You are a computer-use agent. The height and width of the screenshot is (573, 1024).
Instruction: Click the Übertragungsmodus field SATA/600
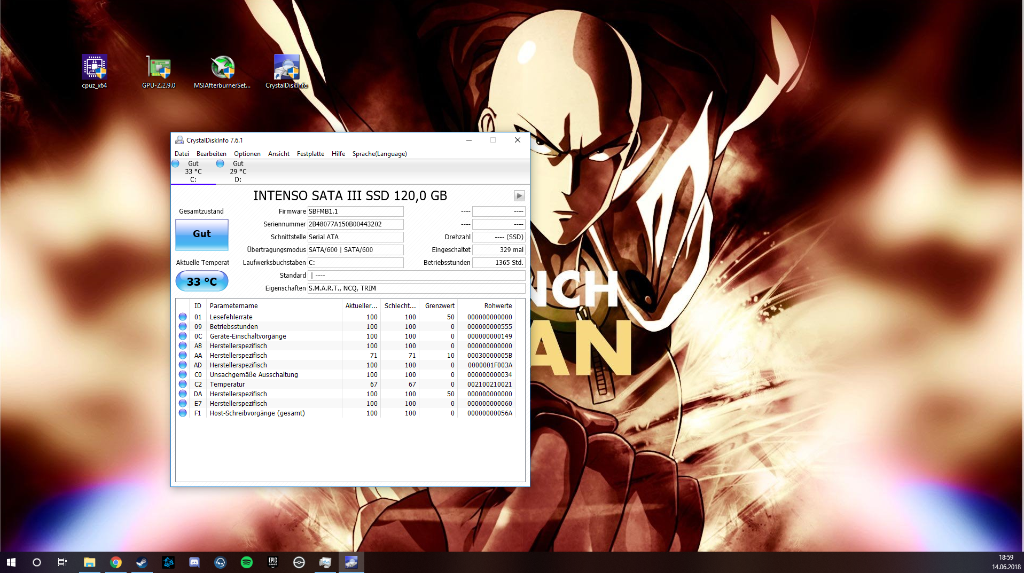(x=355, y=250)
